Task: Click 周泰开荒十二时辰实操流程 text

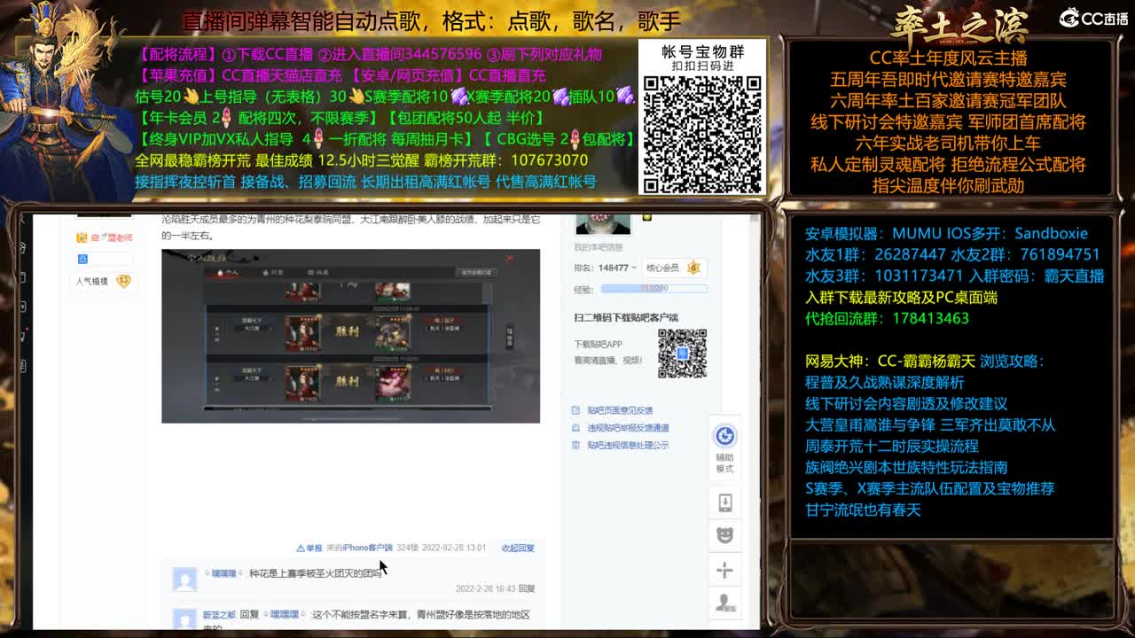Action: click(892, 446)
